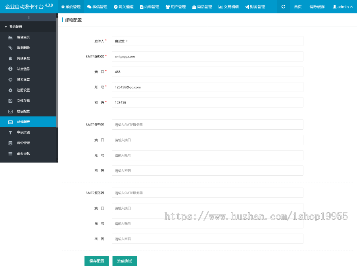Open the 财务管理 top menu

pyautogui.click(x=255, y=7)
